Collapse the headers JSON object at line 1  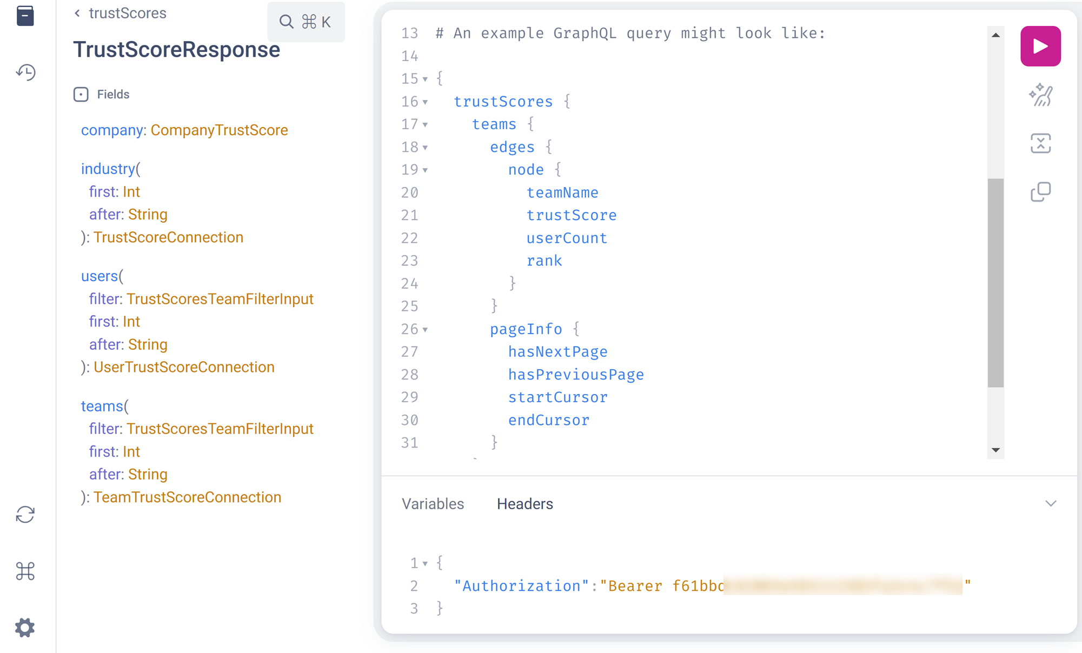point(426,564)
